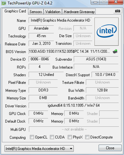Click the BIOS Version text field
Image resolution: width=124 pixels, height=155 pixels.
click(x=69, y=51)
